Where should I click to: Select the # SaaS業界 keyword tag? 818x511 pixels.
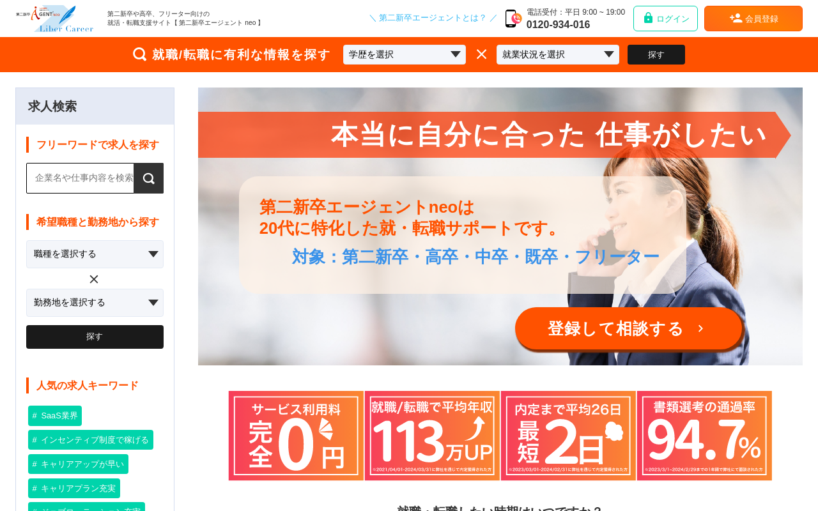click(55, 416)
